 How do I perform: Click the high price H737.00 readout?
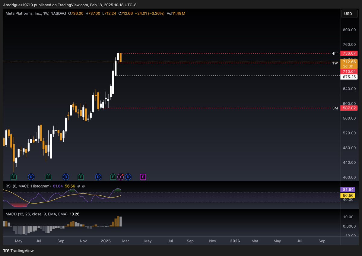click(94, 14)
